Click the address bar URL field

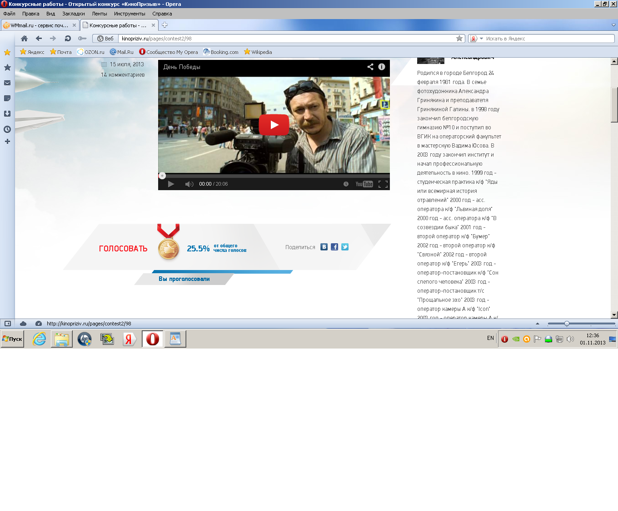click(x=286, y=39)
